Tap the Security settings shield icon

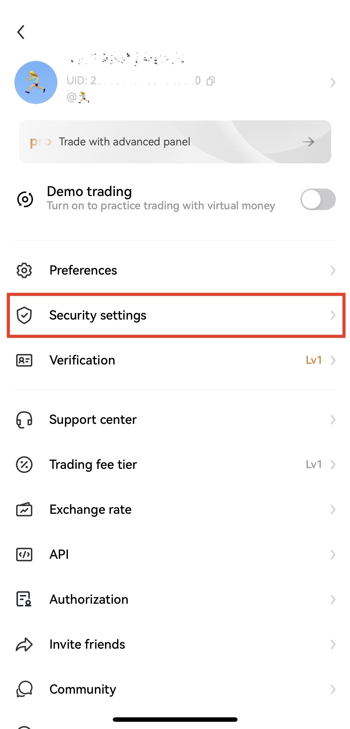click(x=24, y=315)
